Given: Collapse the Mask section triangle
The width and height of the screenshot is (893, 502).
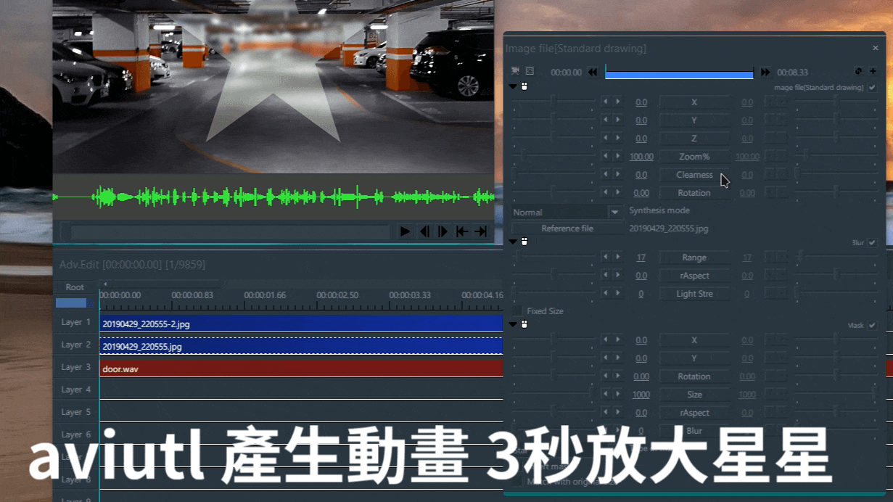Looking at the screenshot, I should [x=513, y=324].
